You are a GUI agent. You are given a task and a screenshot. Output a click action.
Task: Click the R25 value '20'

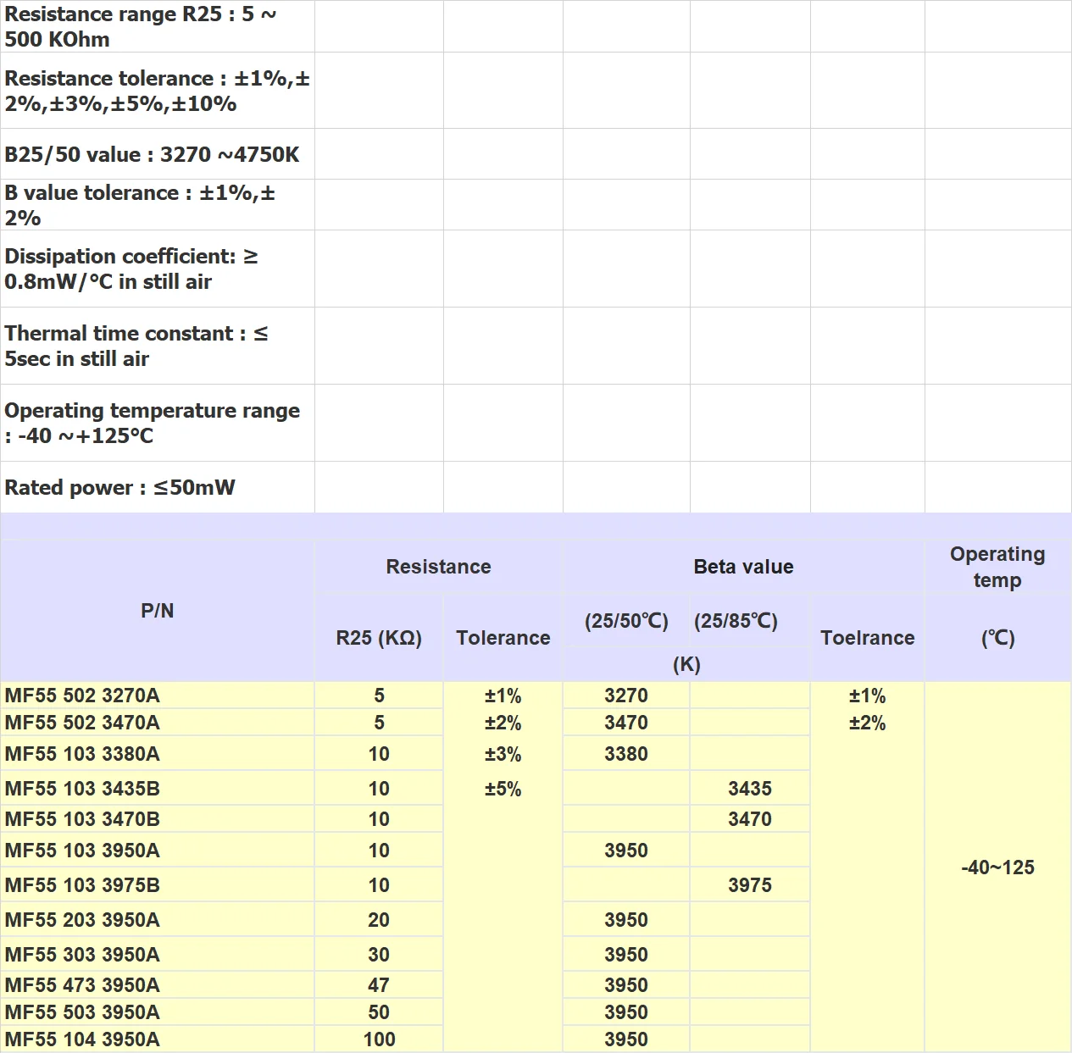(379, 920)
